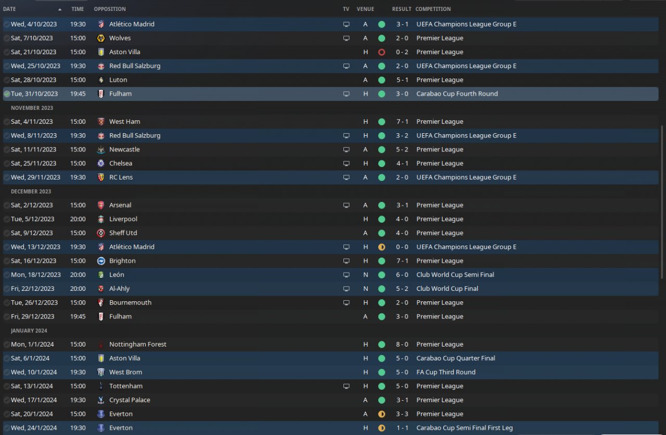Toggle the checkmark beside Mon, 1/1/2024 fixture
Image resolution: width=666 pixels, height=435 pixels.
pos(7,344)
